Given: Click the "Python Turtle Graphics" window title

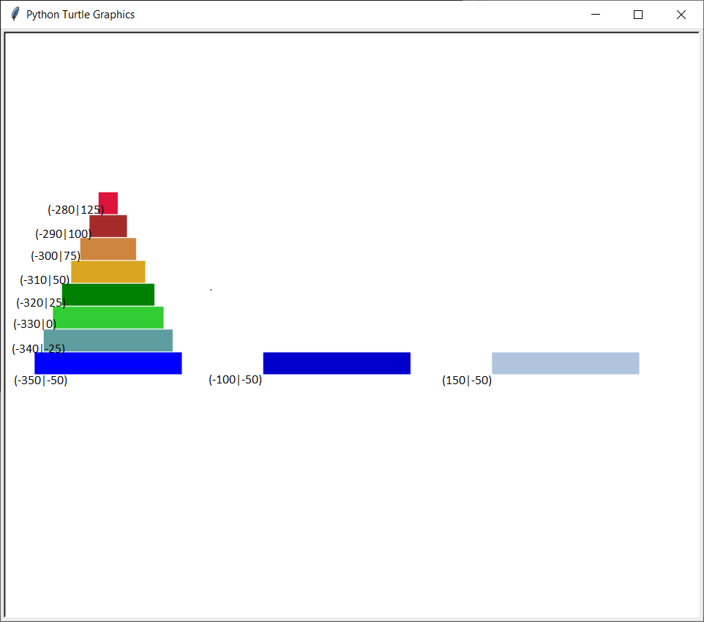Looking at the screenshot, I should click(80, 15).
